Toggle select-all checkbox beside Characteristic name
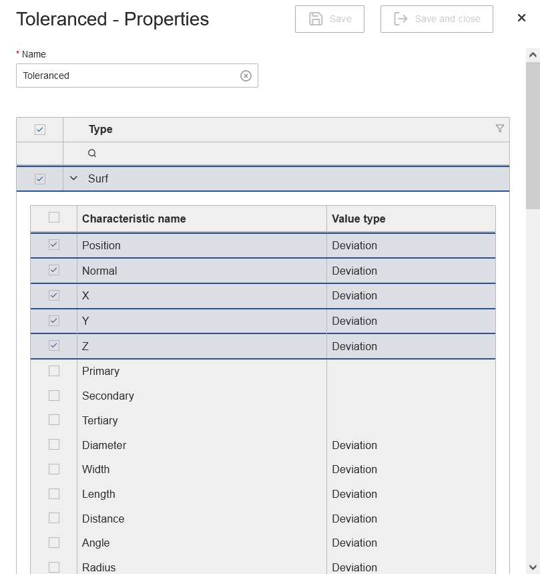Image resolution: width=540 pixels, height=574 pixels. point(54,217)
